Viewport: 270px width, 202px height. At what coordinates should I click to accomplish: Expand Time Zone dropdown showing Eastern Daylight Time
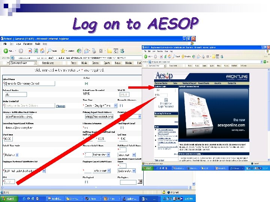[x=115, y=105]
